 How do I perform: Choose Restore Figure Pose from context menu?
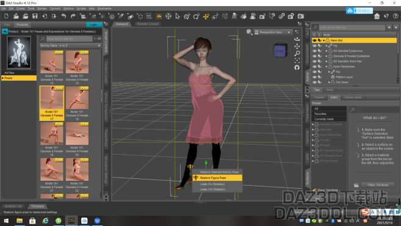pos(217,178)
